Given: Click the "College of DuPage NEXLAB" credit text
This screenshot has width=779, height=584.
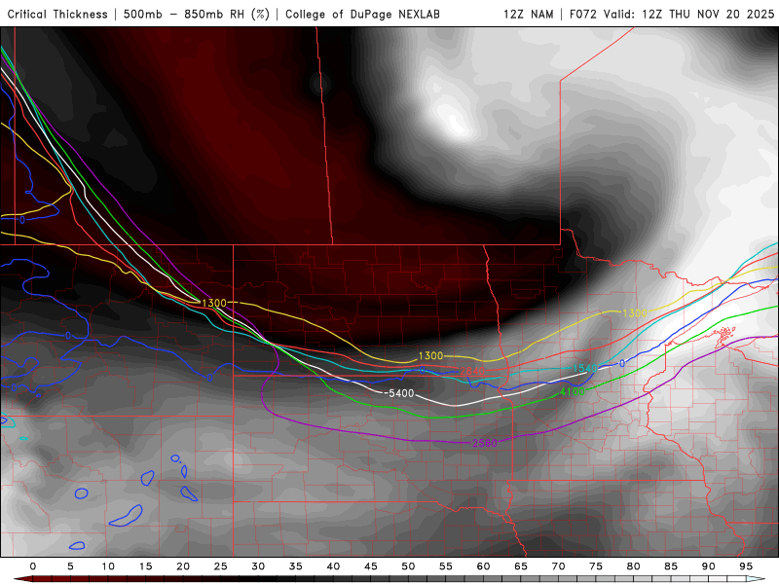Looking at the screenshot, I should click(x=362, y=15).
